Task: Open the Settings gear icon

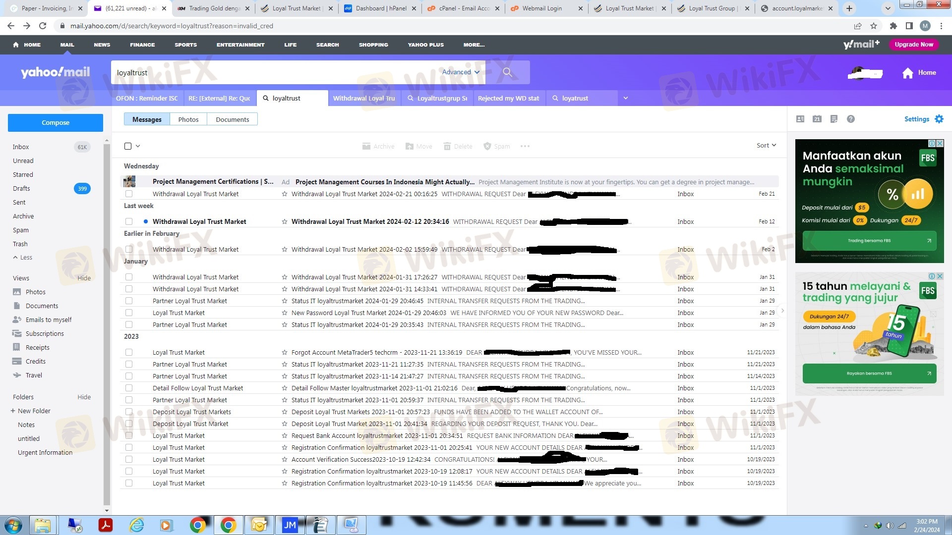Action: [939, 119]
